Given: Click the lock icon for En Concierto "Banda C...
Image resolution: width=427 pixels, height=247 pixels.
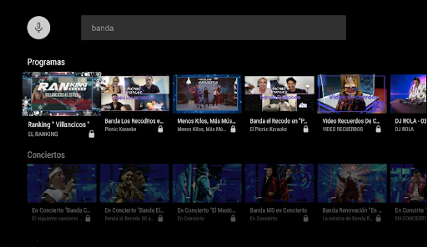Looking at the screenshot, I should (x=88, y=218).
